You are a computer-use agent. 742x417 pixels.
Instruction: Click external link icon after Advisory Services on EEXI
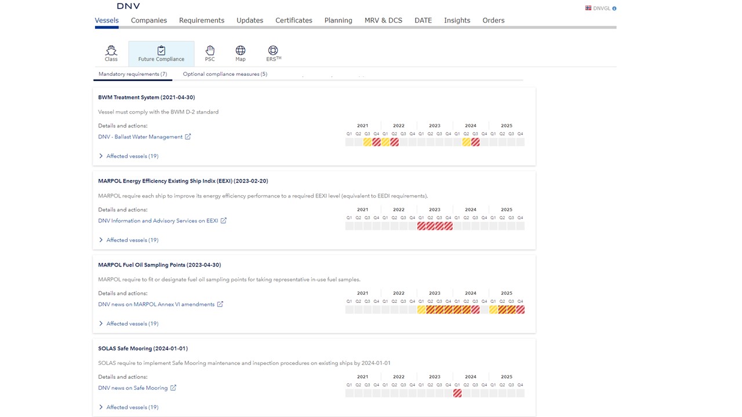click(x=224, y=221)
